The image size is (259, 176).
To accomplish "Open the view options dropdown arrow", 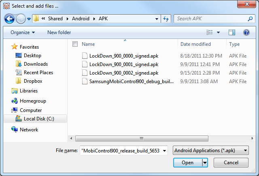I will [x=218, y=32].
